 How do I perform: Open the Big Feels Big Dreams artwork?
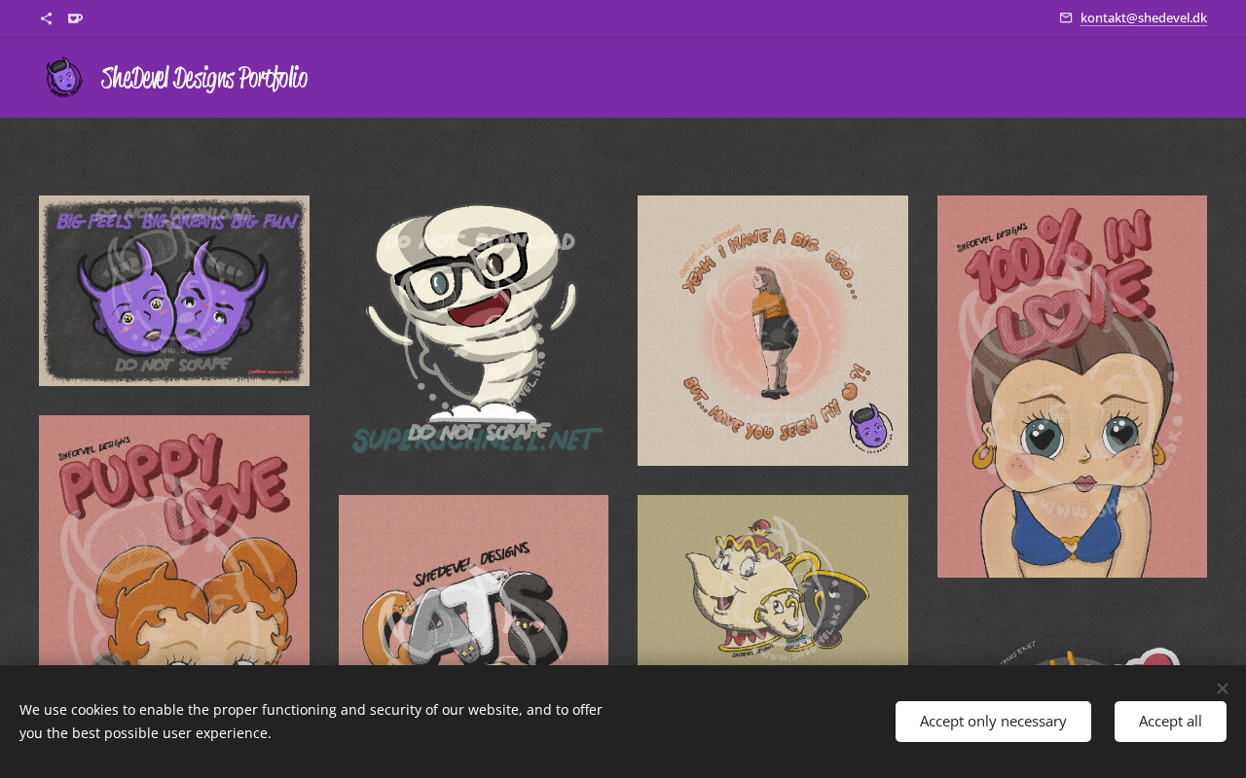pos(174,291)
